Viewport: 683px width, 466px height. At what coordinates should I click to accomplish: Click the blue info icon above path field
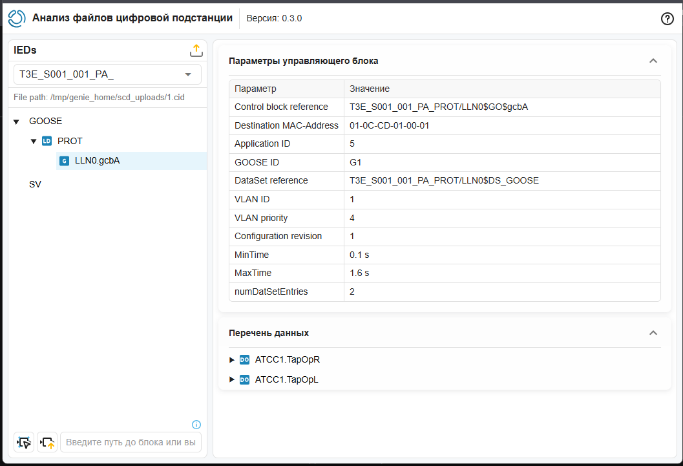point(196,425)
